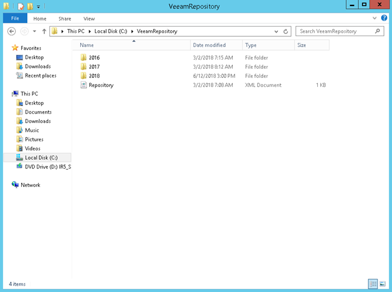This screenshot has width=392, height=292.
Task: Switch to the Share ribbon tab
Action: (x=65, y=19)
